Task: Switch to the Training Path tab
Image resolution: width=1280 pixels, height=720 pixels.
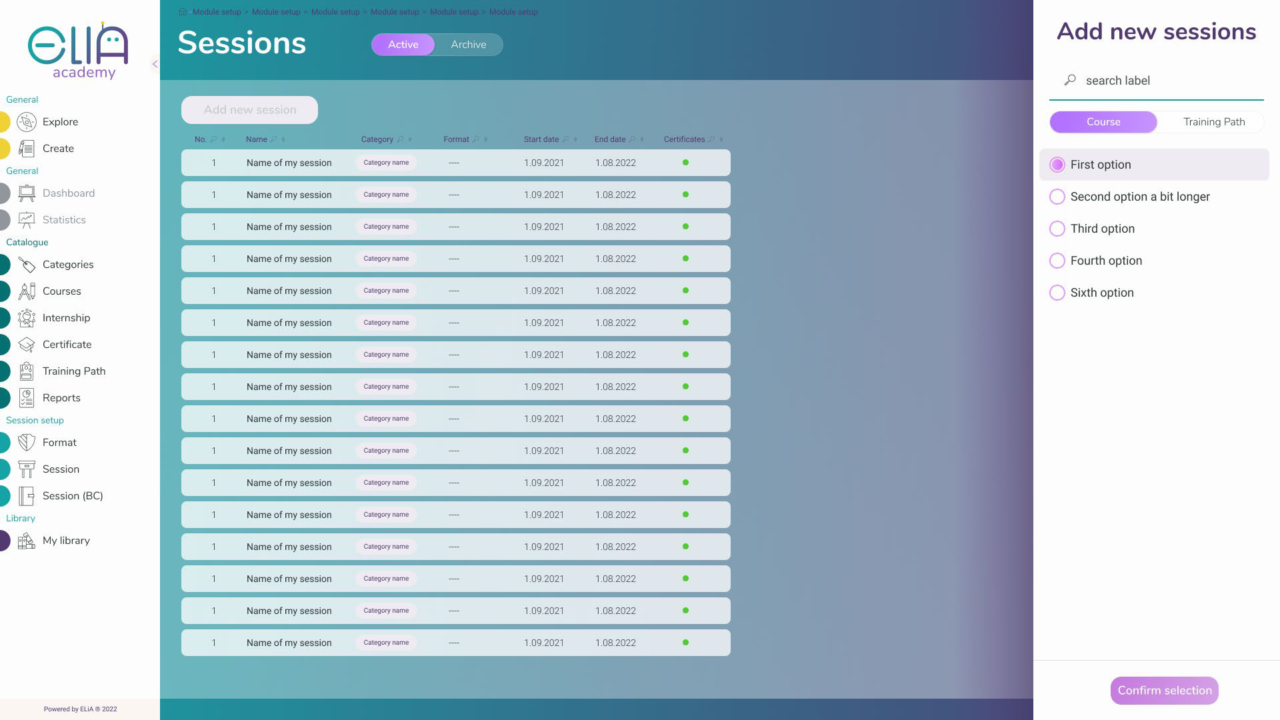Action: (1213, 122)
